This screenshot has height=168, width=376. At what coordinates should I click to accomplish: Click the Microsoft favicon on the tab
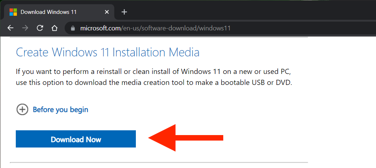click(x=13, y=12)
